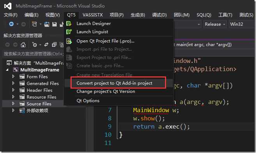Click the Navigate Backward arrow icon

11,24
